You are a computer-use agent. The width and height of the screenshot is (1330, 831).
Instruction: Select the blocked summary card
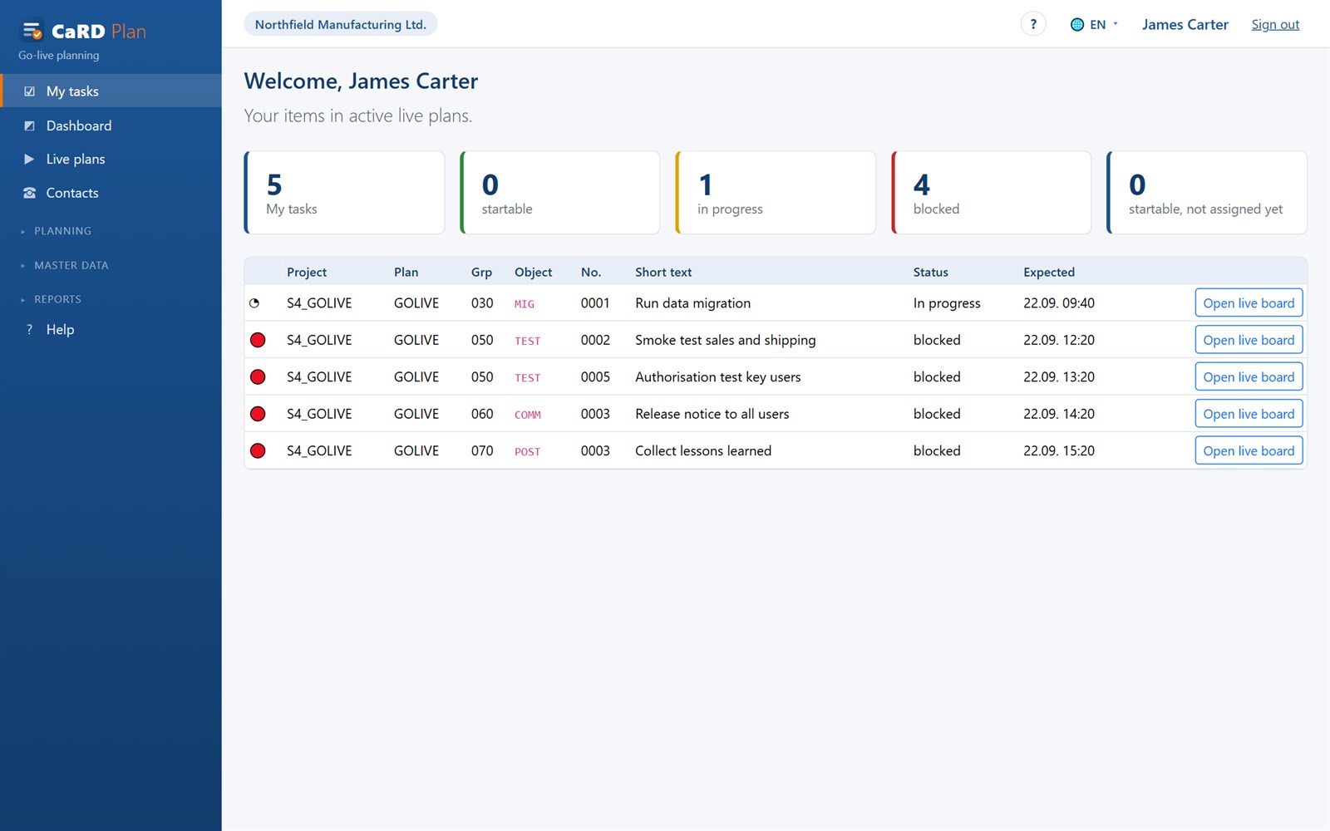point(991,193)
